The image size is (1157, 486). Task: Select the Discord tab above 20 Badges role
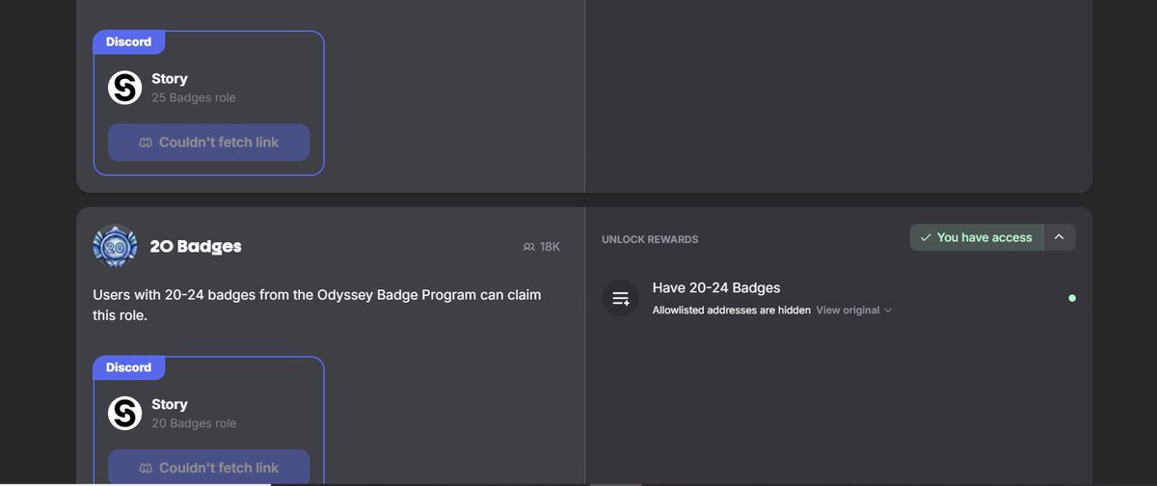[x=128, y=367]
